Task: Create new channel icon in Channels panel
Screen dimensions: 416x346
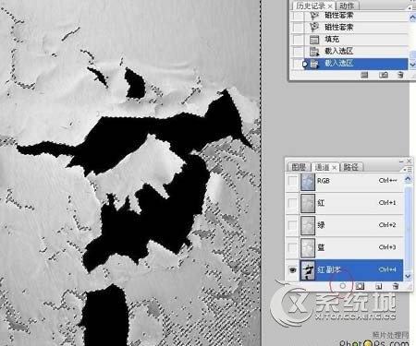Action: pyautogui.click(x=379, y=287)
